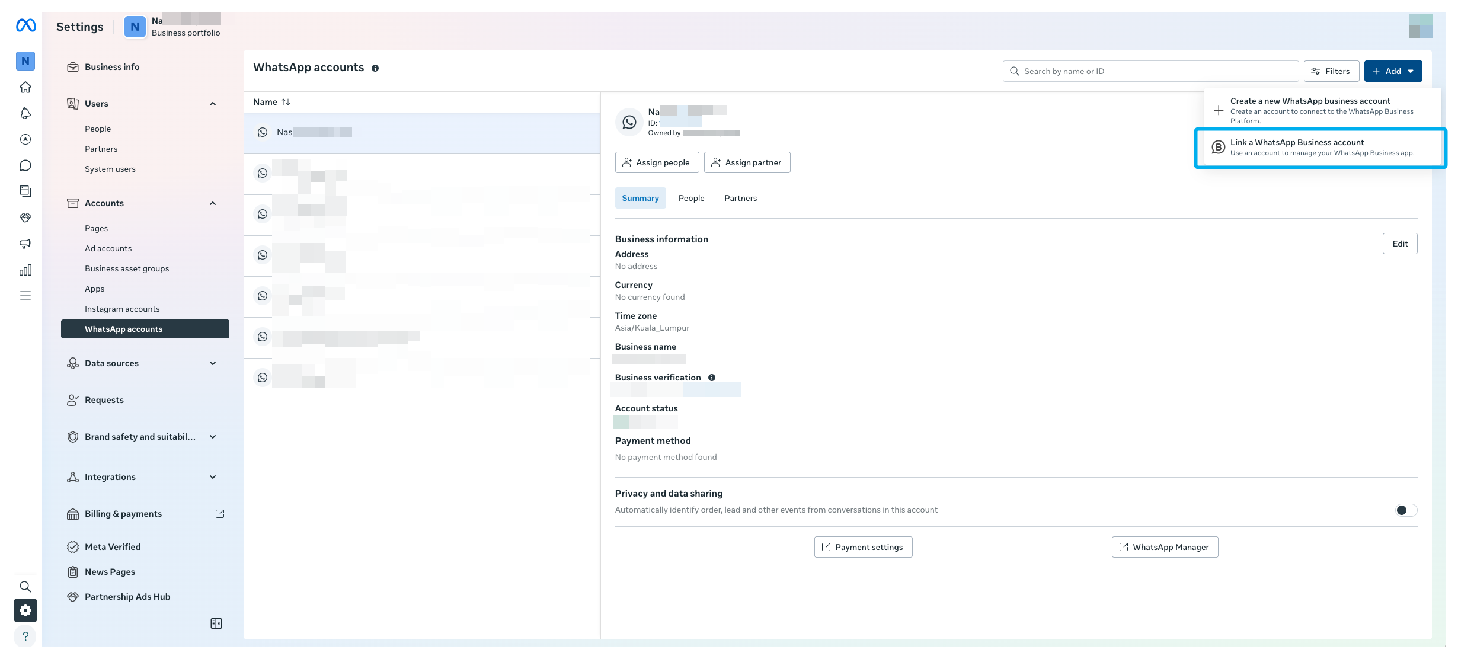The width and height of the screenshot is (1458, 659).
Task: Switch to the People tab
Action: pyautogui.click(x=691, y=198)
